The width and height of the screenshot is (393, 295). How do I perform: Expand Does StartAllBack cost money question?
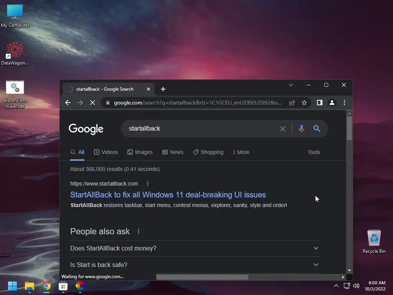[x=195, y=249]
